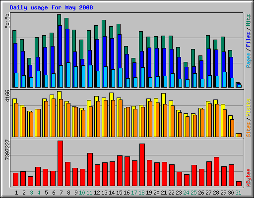Click day 6 label on the x-axis

(54, 193)
